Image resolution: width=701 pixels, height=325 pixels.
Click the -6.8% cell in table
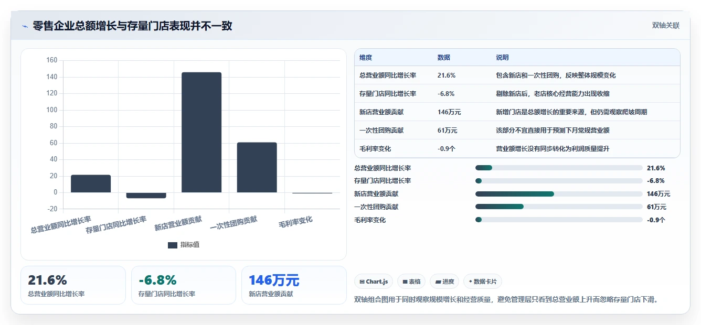[446, 94]
